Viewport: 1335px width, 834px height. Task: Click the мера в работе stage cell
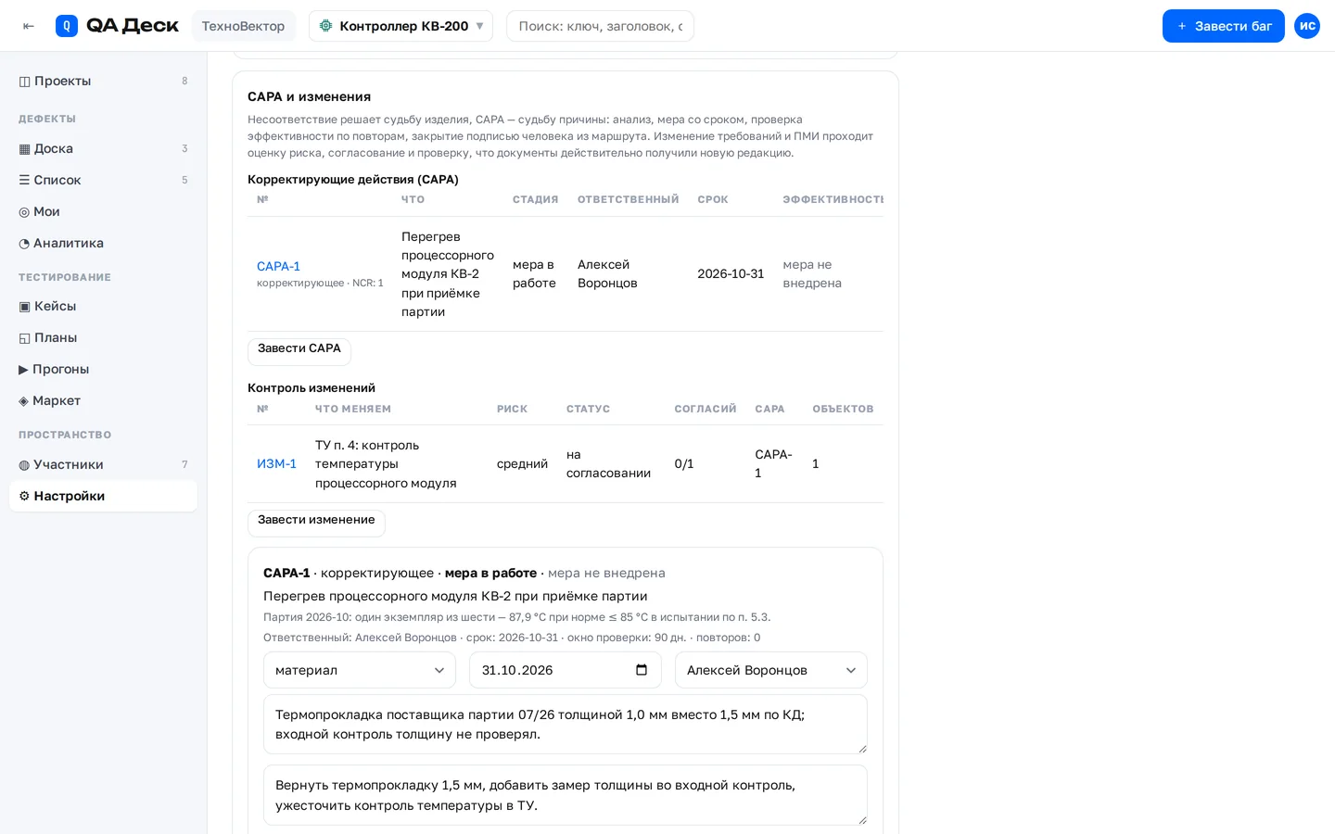[534, 274]
